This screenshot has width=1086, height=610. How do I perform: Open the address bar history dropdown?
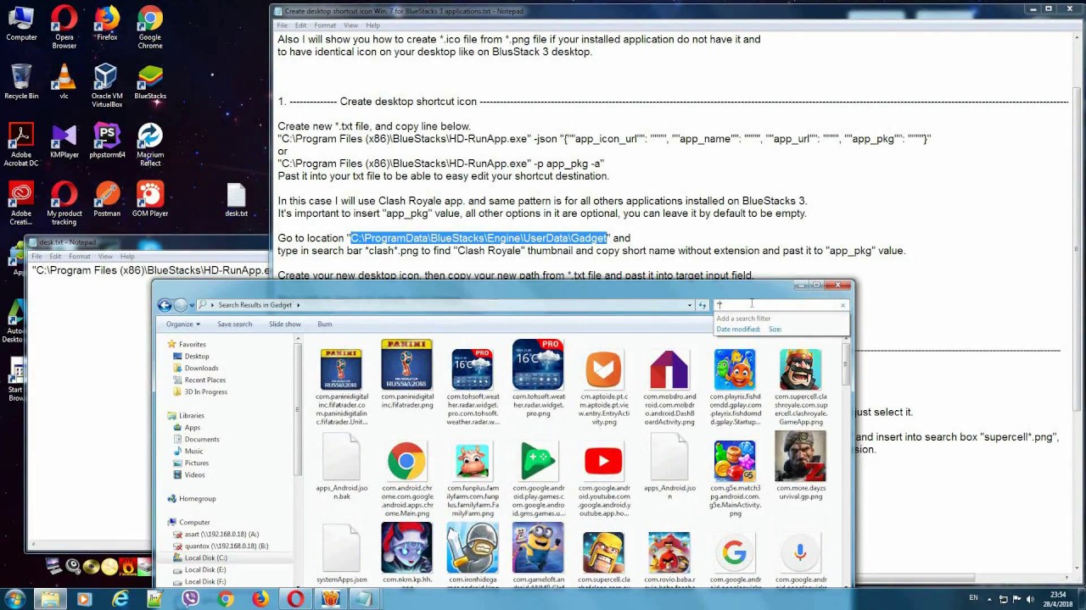689,304
